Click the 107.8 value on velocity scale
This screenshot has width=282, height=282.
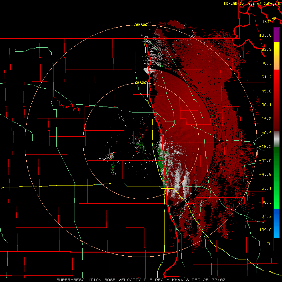coord(265,35)
